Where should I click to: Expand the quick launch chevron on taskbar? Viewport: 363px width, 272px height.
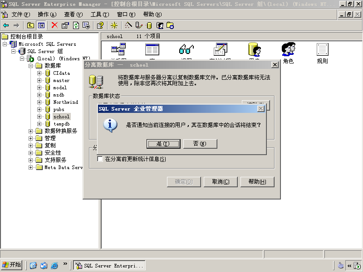(x=65, y=264)
